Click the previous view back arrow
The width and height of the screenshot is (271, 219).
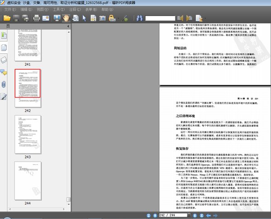(209, 215)
